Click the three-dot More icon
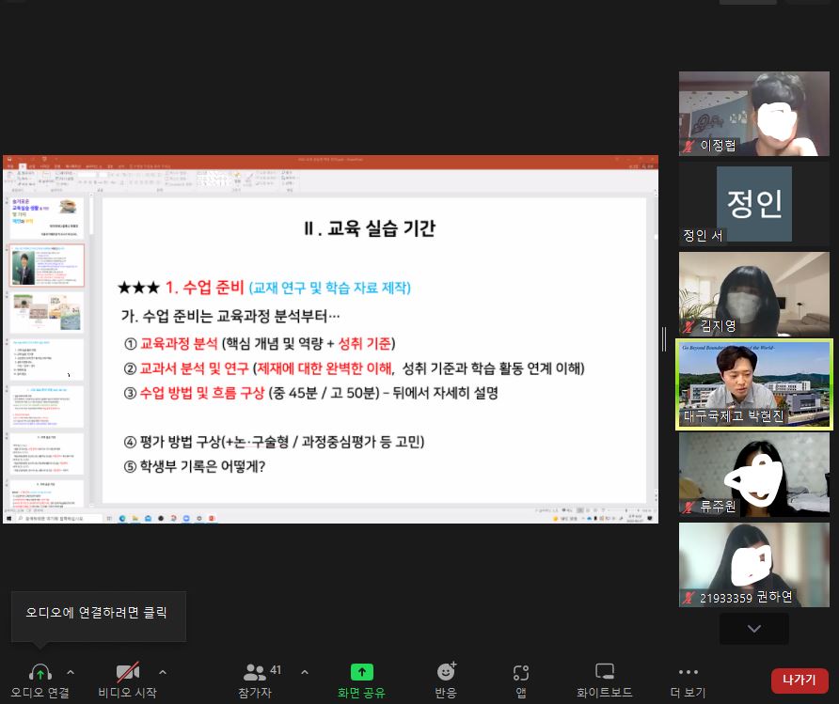 pyautogui.click(x=688, y=672)
